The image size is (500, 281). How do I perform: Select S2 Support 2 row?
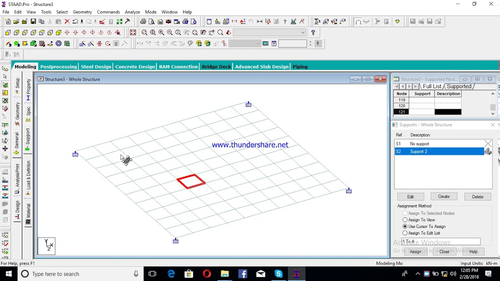point(439,151)
